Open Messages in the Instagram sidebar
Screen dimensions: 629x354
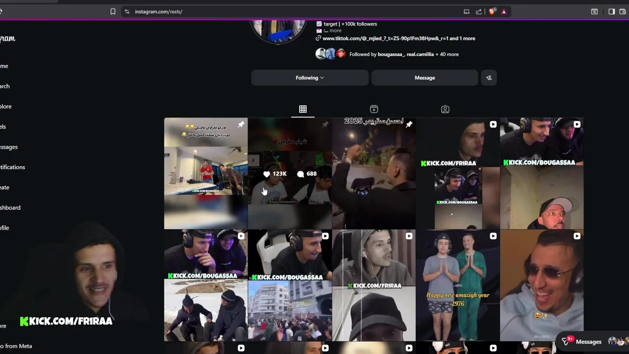click(x=9, y=147)
